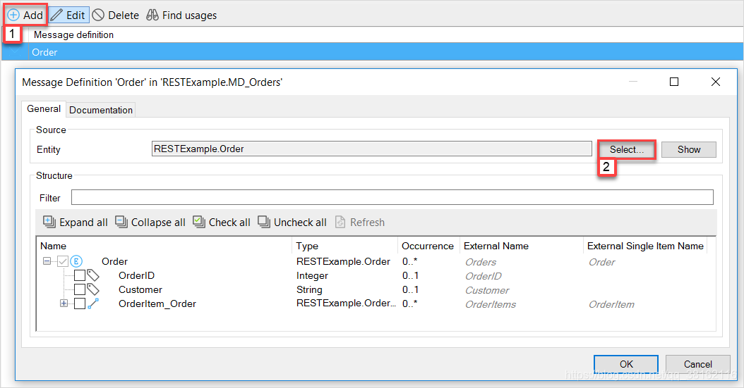The image size is (744, 388).
Task: Click the Delete toolbar button
Action: pos(115,15)
